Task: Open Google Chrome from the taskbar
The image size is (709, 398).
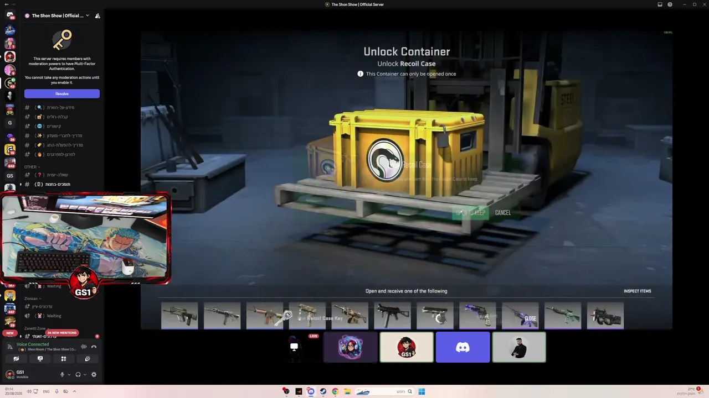Action: click(x=335, y=391)
